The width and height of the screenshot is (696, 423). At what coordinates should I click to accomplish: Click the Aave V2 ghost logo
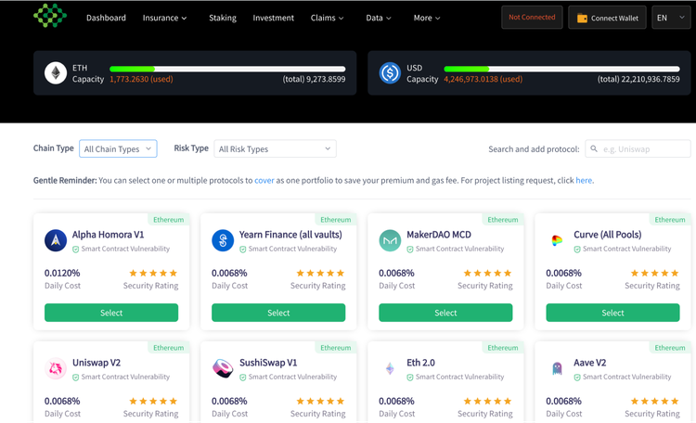click(x=557, y=368)
